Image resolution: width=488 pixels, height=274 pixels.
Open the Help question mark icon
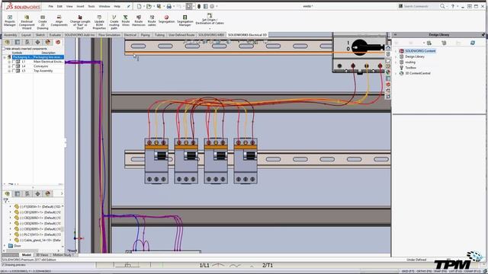[x=453, y=6]
